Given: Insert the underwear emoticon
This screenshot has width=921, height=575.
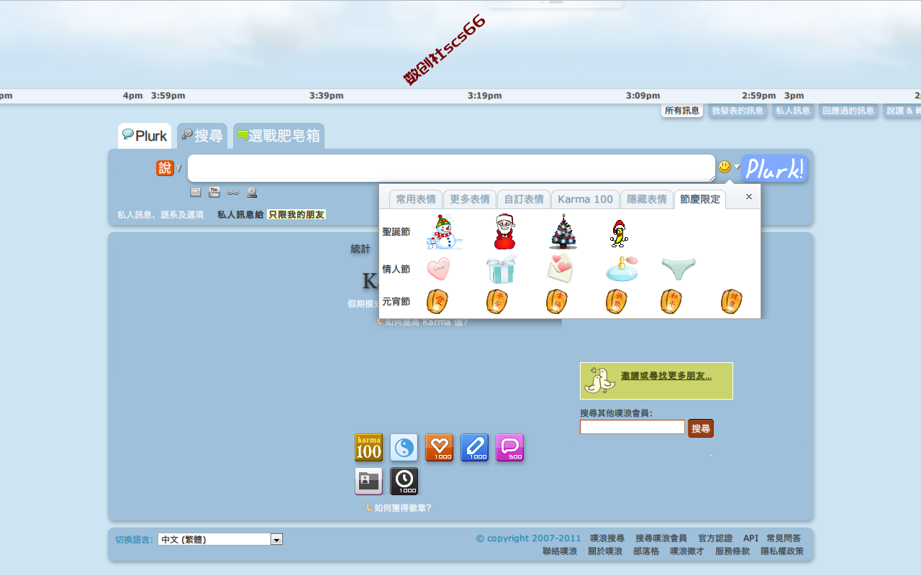Looking at the screenshot, I should coord(679,269).
